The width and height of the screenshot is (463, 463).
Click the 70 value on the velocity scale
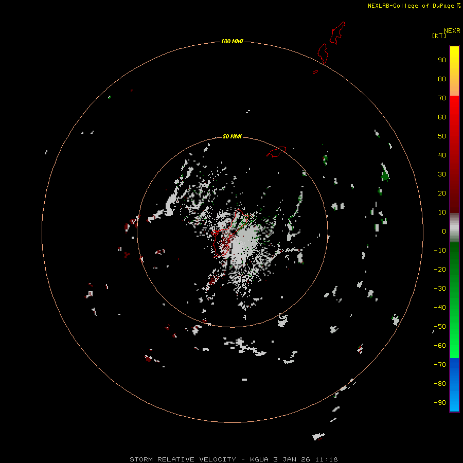coord(442,98)
